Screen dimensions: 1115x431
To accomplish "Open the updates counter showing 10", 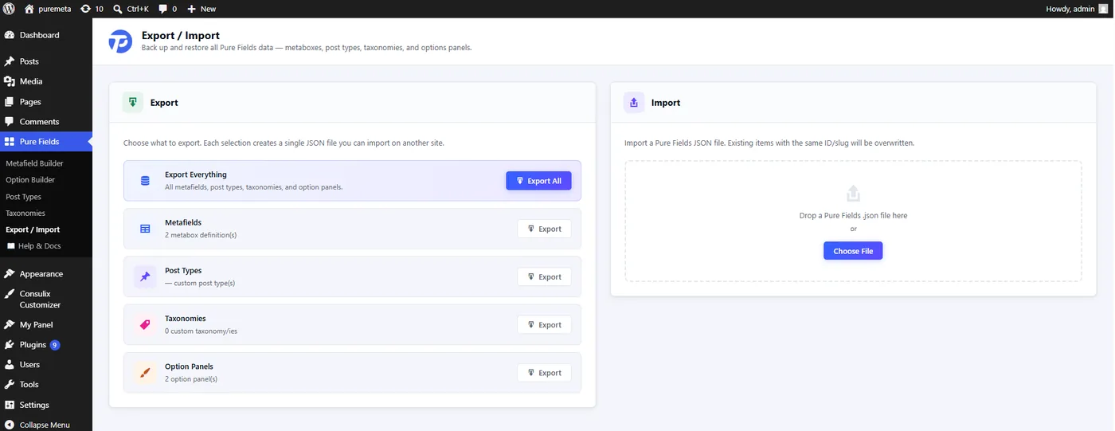I will coord(92,9).
